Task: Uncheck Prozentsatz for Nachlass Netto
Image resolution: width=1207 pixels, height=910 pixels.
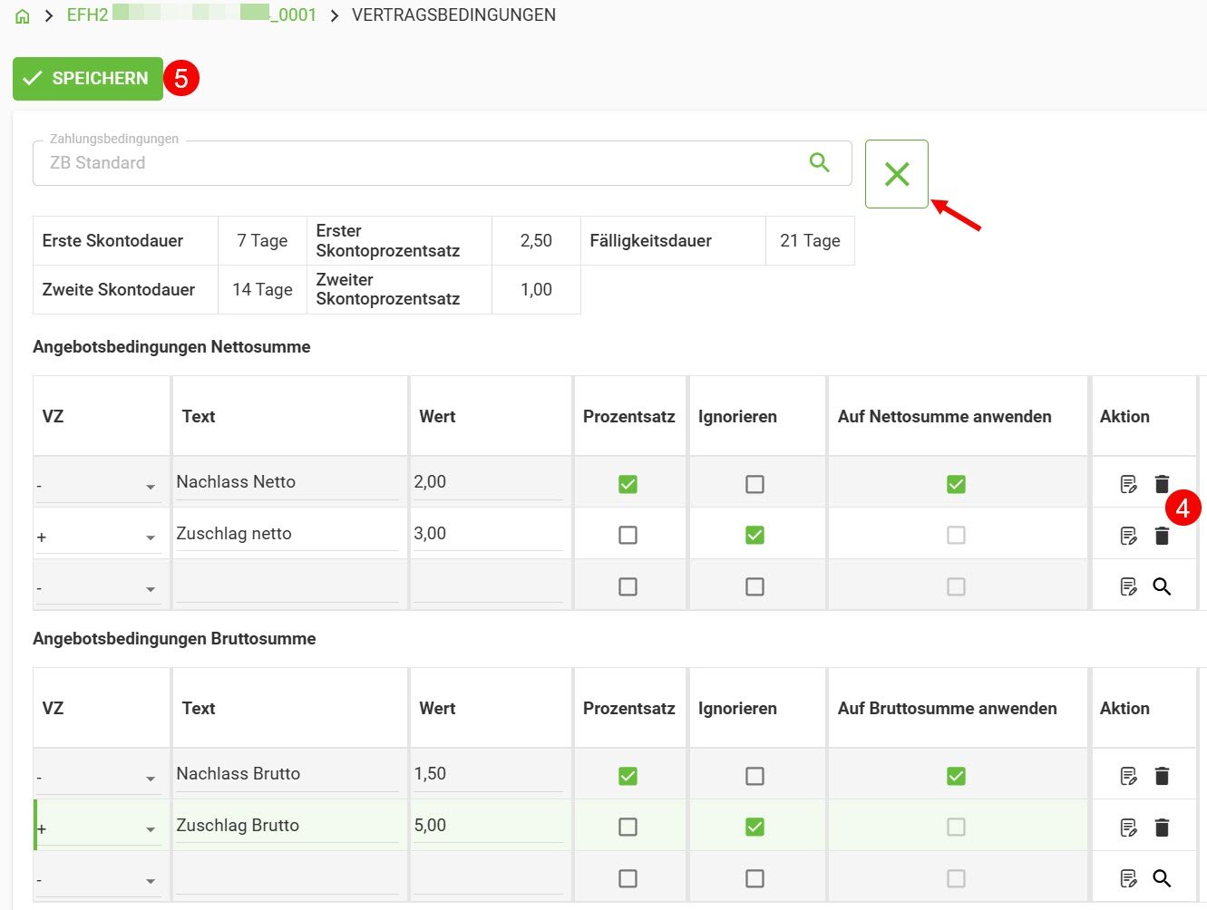Action: [628, 483]
